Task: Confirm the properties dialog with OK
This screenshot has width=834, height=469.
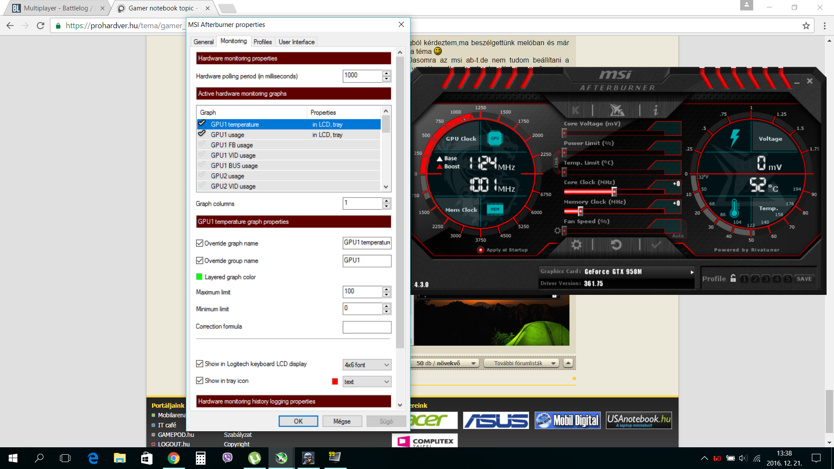Action: [x=298, y=421]
